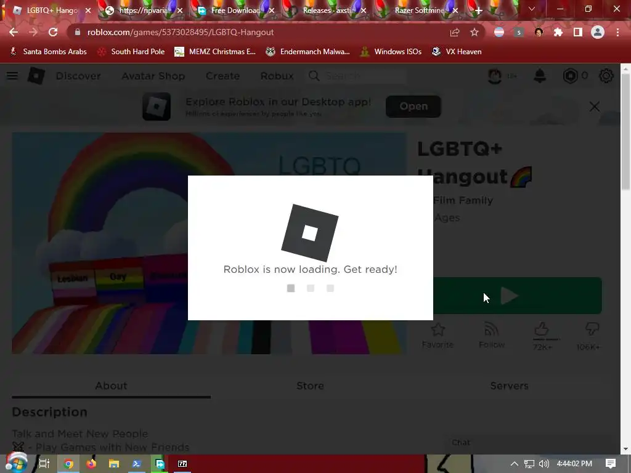Viewport: 631px width, 473px height.
Task: Go back to the previous page in Chrome
Action: tap(14, 32)
